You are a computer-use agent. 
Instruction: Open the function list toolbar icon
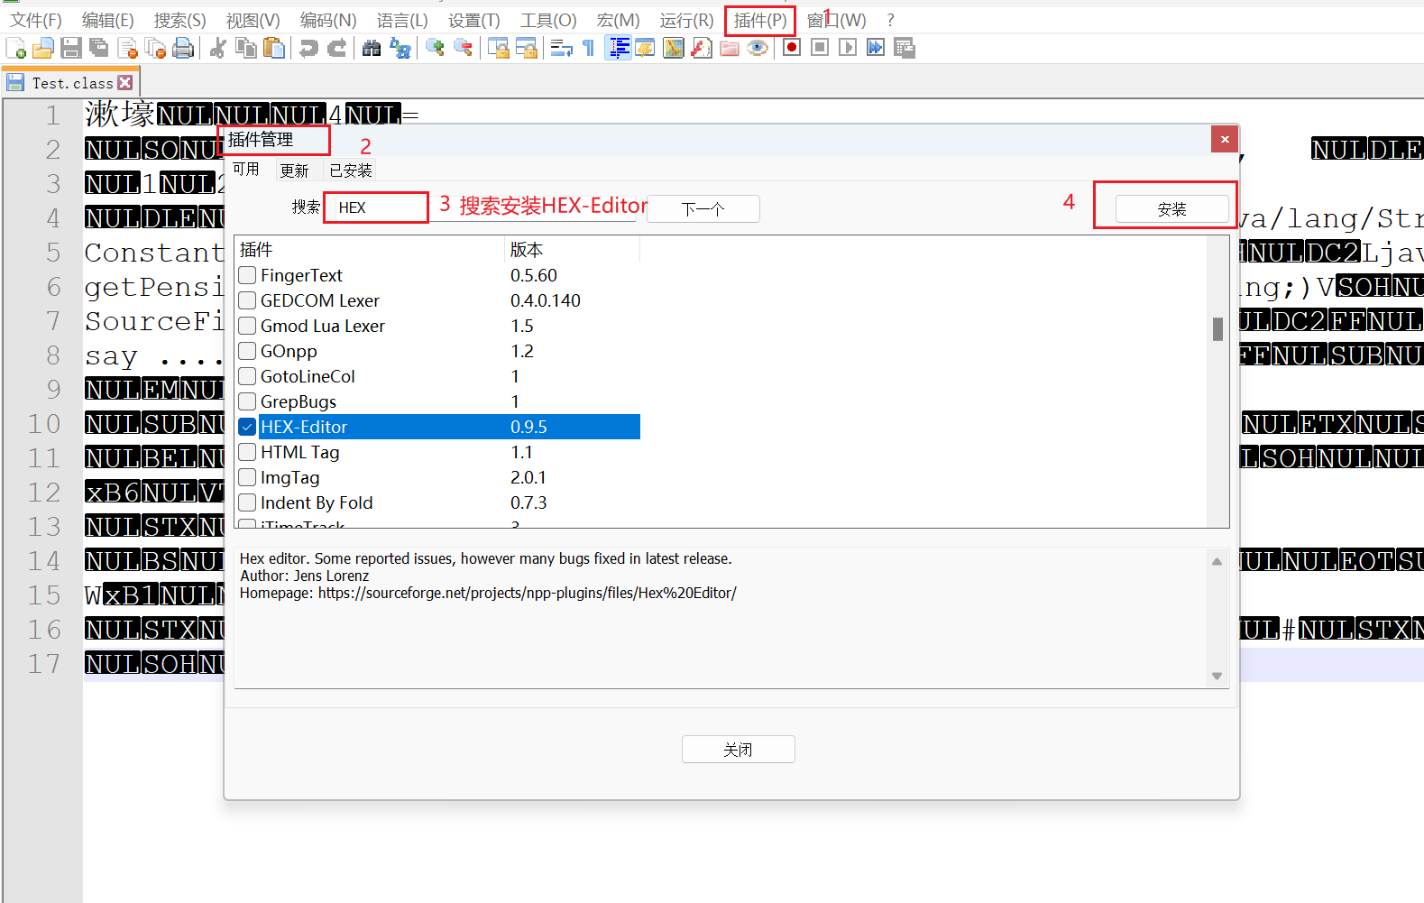(x=701, y=48)
